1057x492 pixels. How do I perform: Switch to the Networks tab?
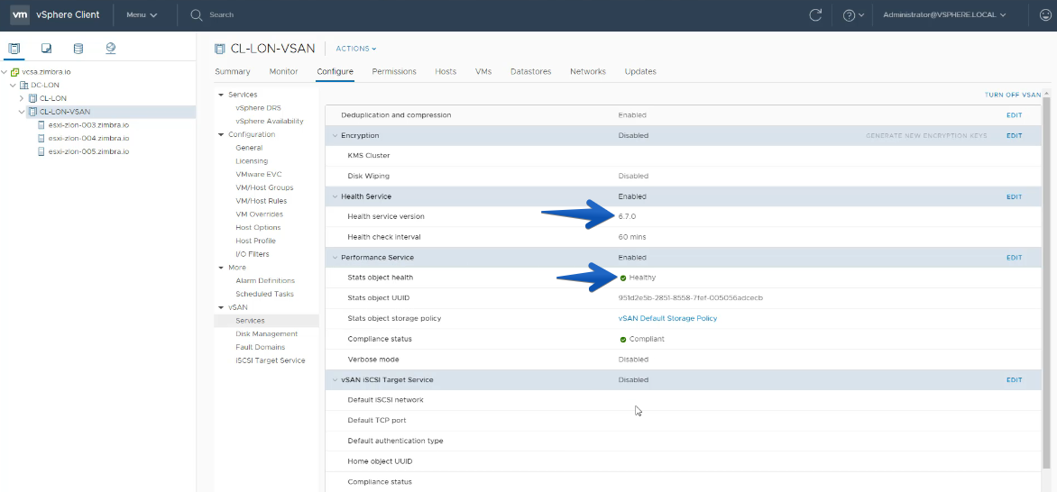[588, 71]
